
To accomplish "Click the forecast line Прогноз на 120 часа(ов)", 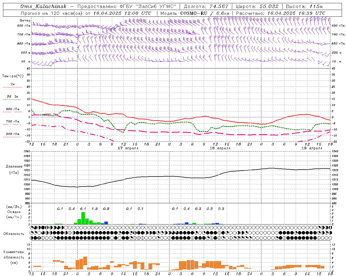I will pos(52,13).
